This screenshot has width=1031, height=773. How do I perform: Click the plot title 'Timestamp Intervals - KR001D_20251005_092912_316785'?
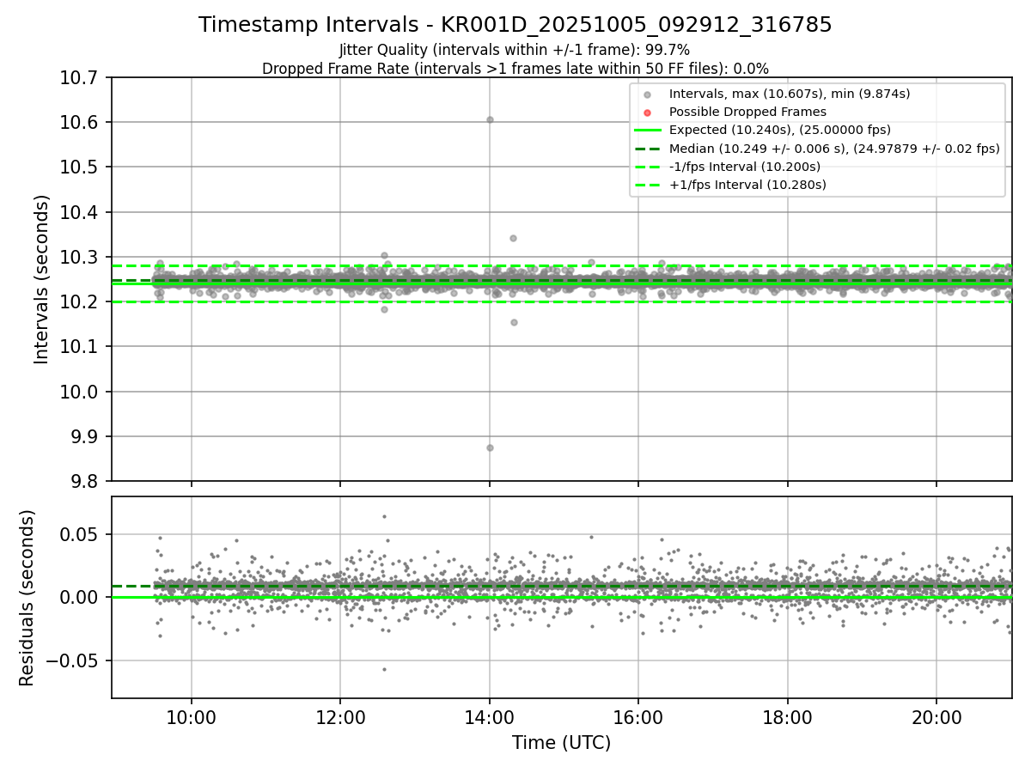coord(515,25)
